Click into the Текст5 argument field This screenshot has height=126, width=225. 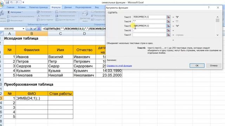(x=149, y=26)
